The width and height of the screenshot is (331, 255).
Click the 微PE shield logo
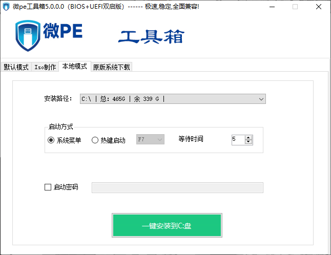pos(28,36)
